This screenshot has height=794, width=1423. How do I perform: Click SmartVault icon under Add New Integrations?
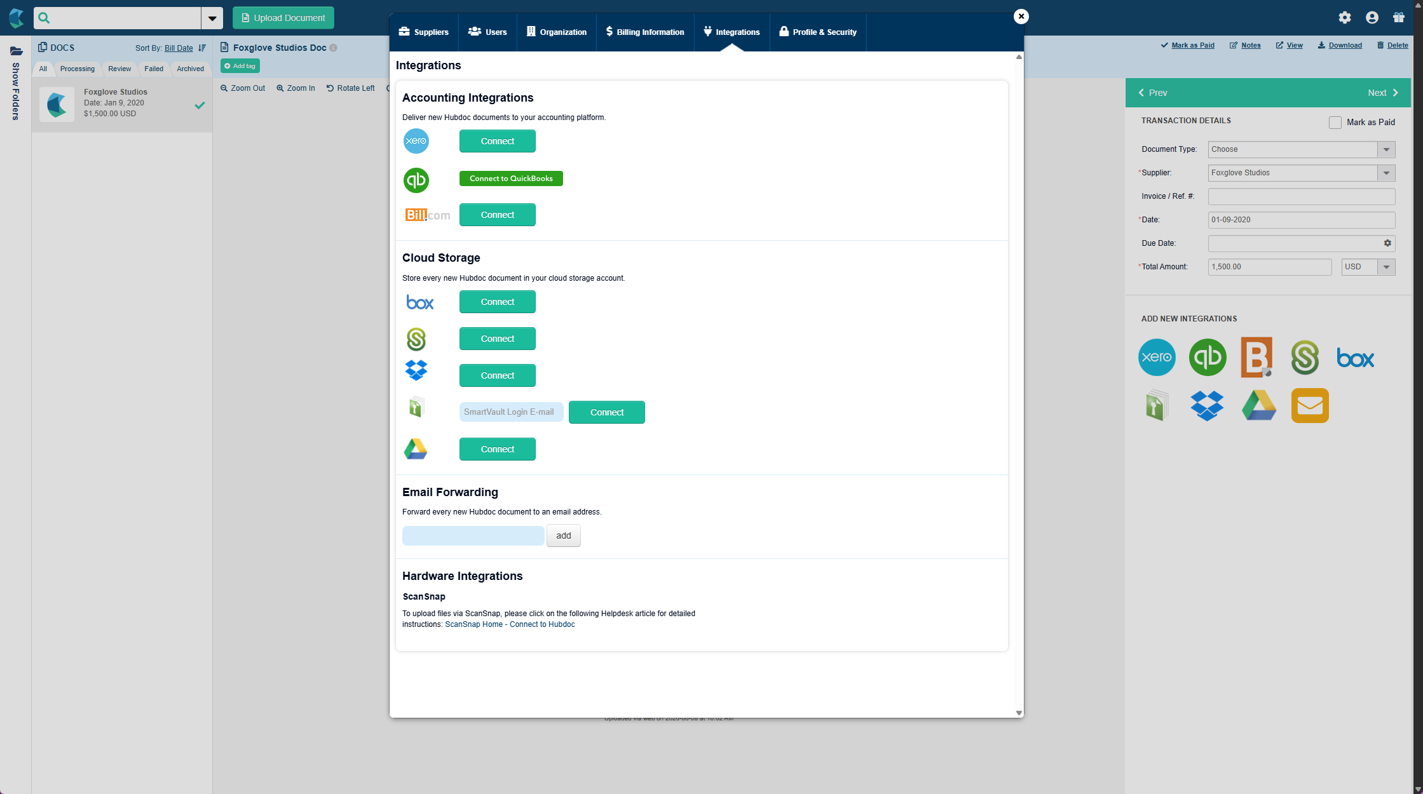point(1157,405)
